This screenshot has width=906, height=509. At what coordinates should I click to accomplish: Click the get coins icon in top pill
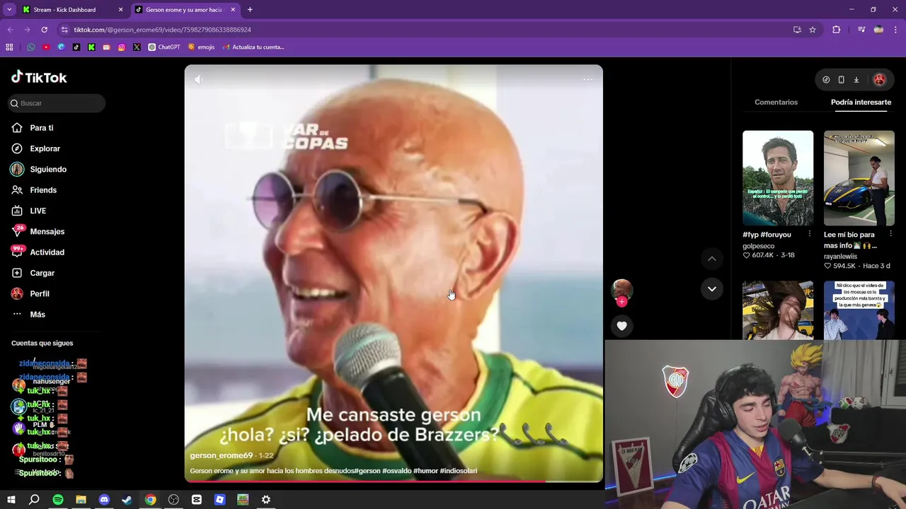(x=826, y=80)
